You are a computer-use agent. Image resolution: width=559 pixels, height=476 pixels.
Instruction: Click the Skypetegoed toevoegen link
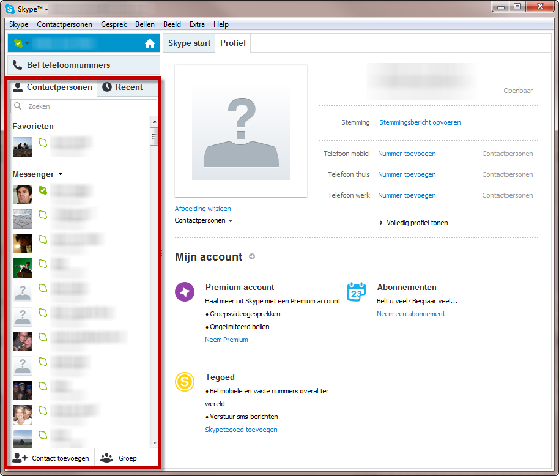(241, 430)
